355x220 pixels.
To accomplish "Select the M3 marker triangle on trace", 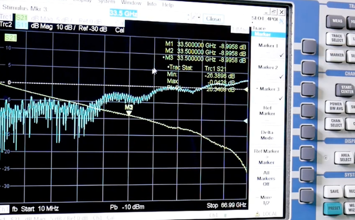I will tap(129, 113).
